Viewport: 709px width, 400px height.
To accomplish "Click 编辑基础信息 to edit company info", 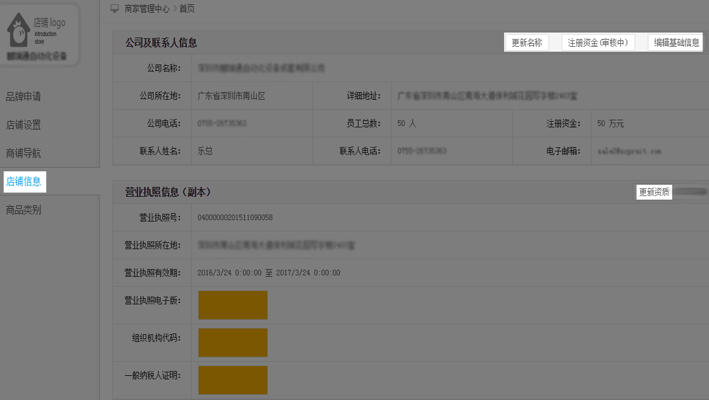I will (676, 42).
